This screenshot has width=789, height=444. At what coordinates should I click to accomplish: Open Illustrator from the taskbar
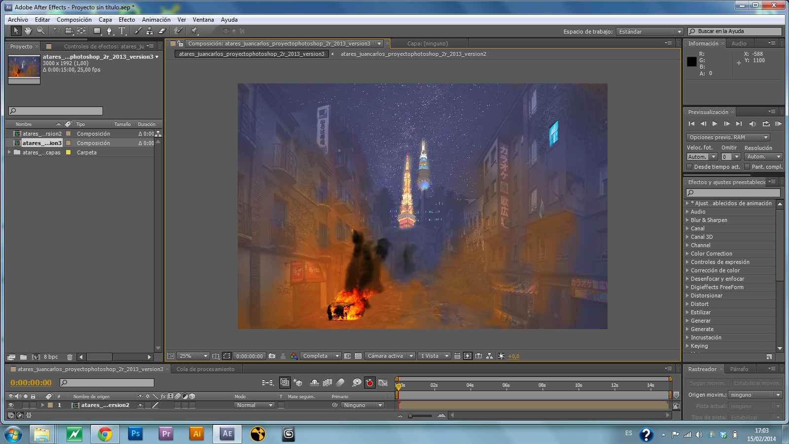click(197, 434)
